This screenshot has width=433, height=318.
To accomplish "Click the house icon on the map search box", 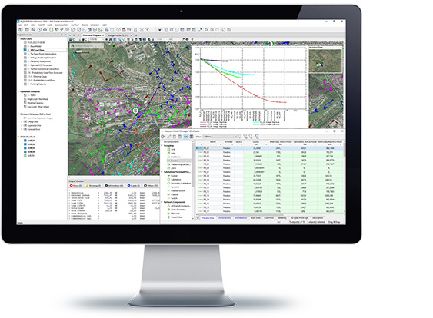I will coord(72,46).
